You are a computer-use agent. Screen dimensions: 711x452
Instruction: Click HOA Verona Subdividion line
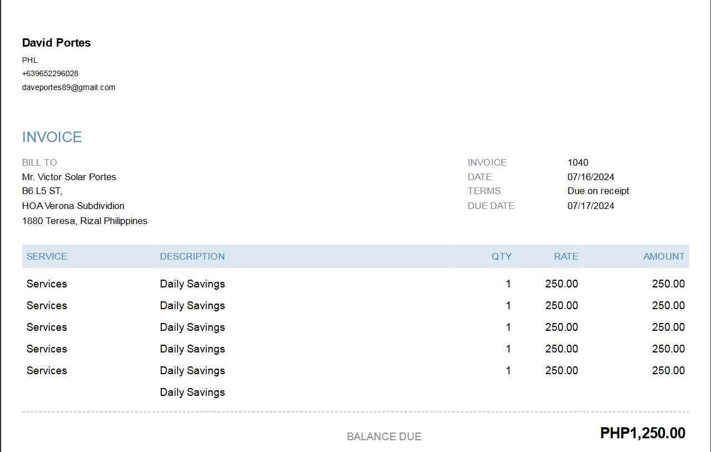(73, 206)
